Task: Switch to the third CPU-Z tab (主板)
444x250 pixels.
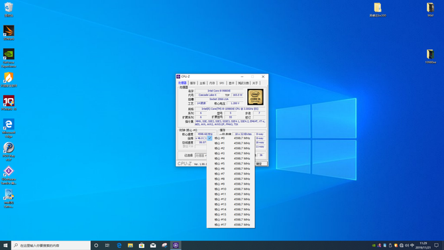Action: [202, 83]
